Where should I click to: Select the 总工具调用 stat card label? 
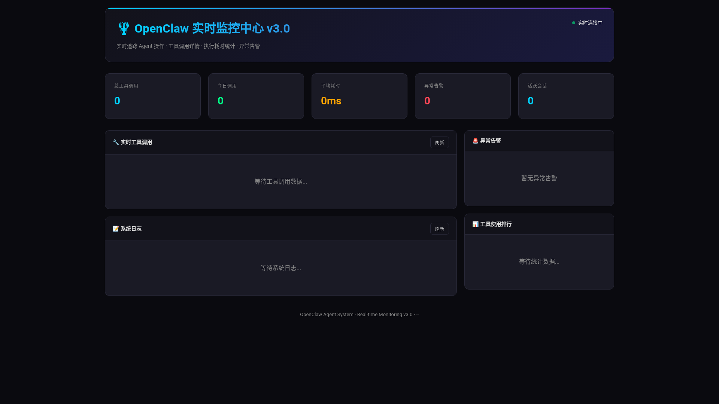pyautogui.click(x=126, y=86)
